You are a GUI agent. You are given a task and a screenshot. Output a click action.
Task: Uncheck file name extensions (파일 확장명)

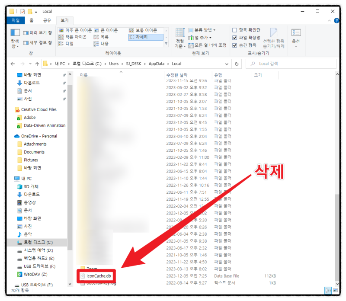235,37
